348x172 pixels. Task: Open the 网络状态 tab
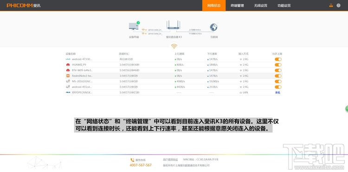tap(214, 6)
